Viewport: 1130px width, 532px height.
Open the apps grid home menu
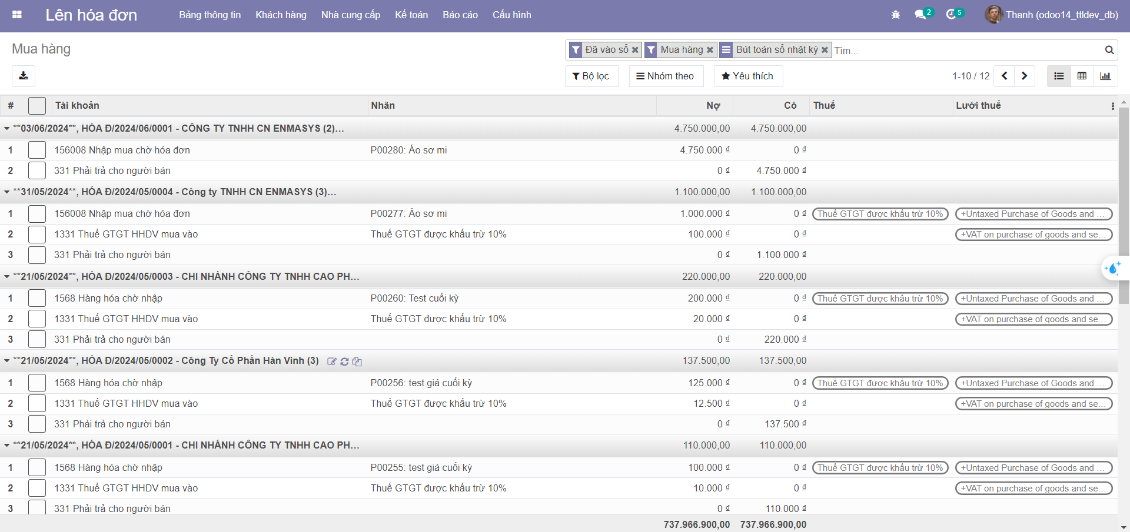pos(17,15)
